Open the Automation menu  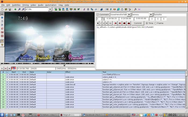pos(51,5)
